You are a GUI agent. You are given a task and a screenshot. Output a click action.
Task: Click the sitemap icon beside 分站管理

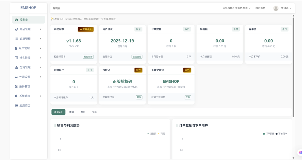coord(17,67)
